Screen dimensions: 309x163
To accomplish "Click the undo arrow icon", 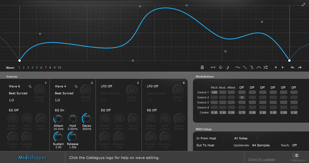I will [292, 67].
